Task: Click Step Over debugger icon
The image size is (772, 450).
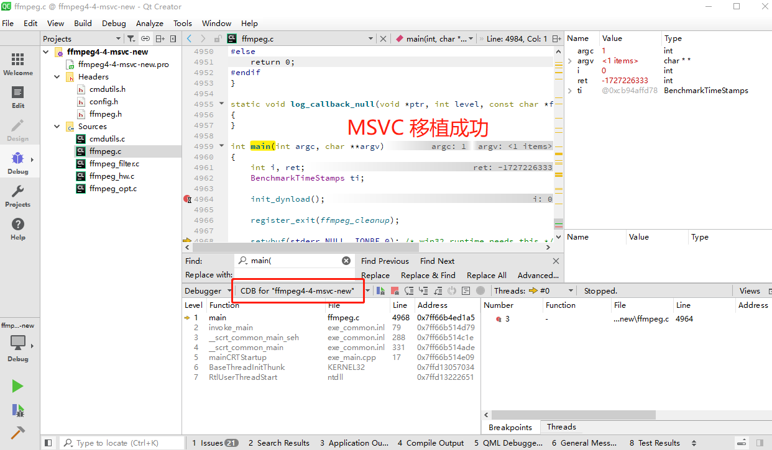Action: (409, 290)
